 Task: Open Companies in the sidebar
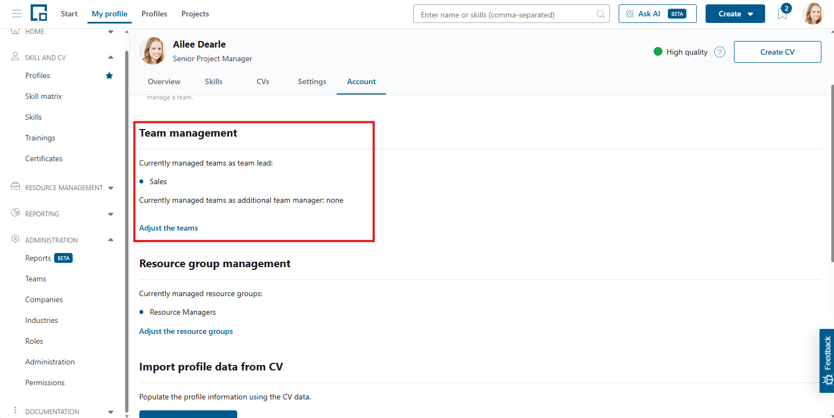pyautogui.click(x=44, y=299)
